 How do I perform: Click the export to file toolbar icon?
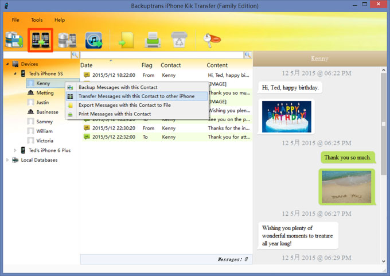point(126,40)
